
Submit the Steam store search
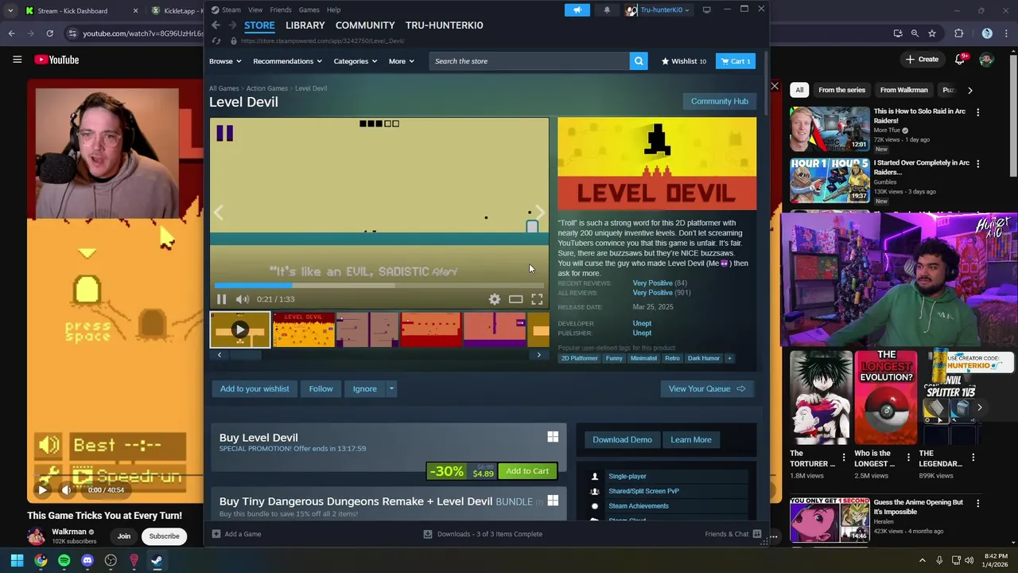(x=639, y=61)
